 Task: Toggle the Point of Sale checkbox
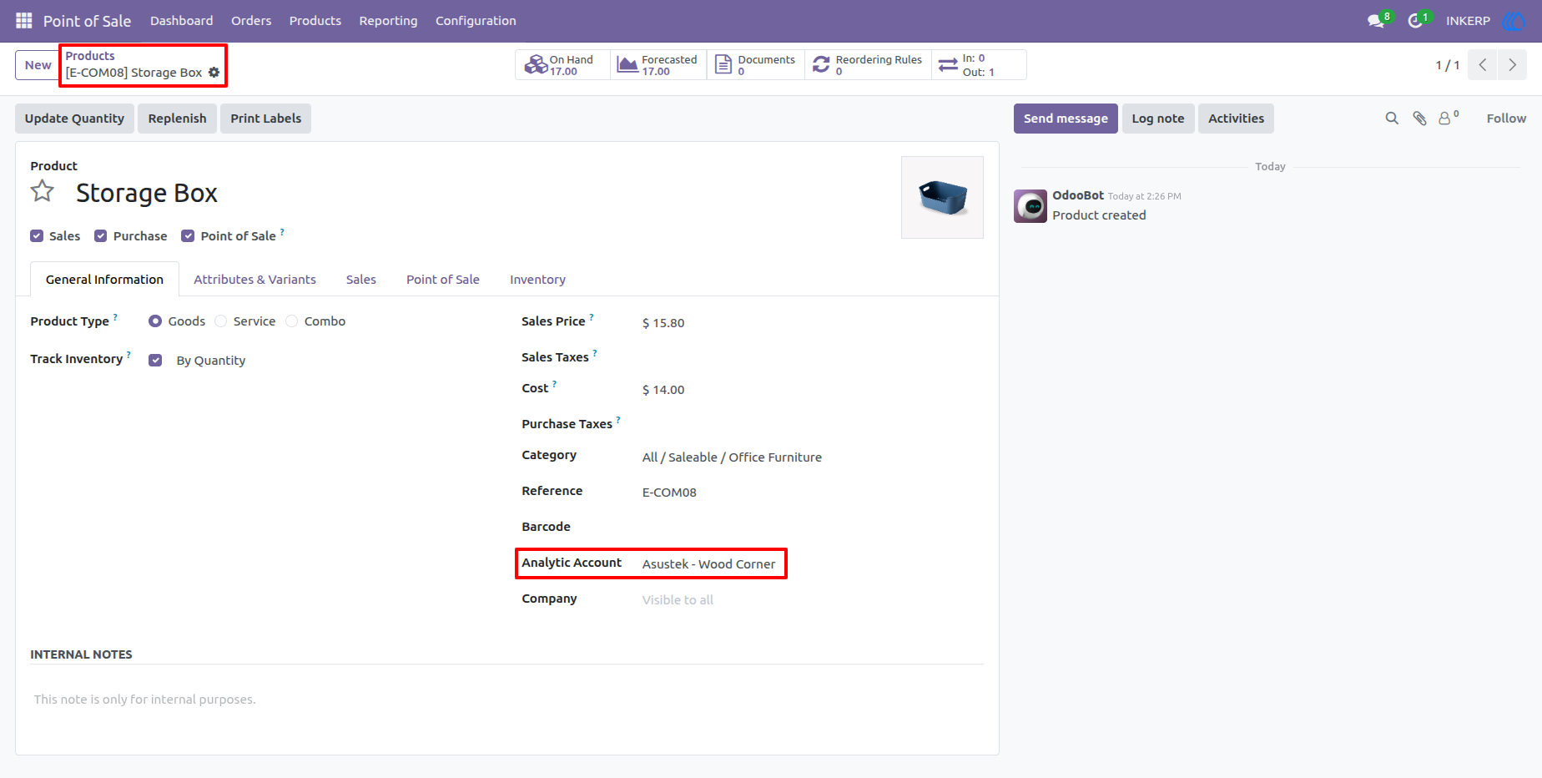[188, 236]
